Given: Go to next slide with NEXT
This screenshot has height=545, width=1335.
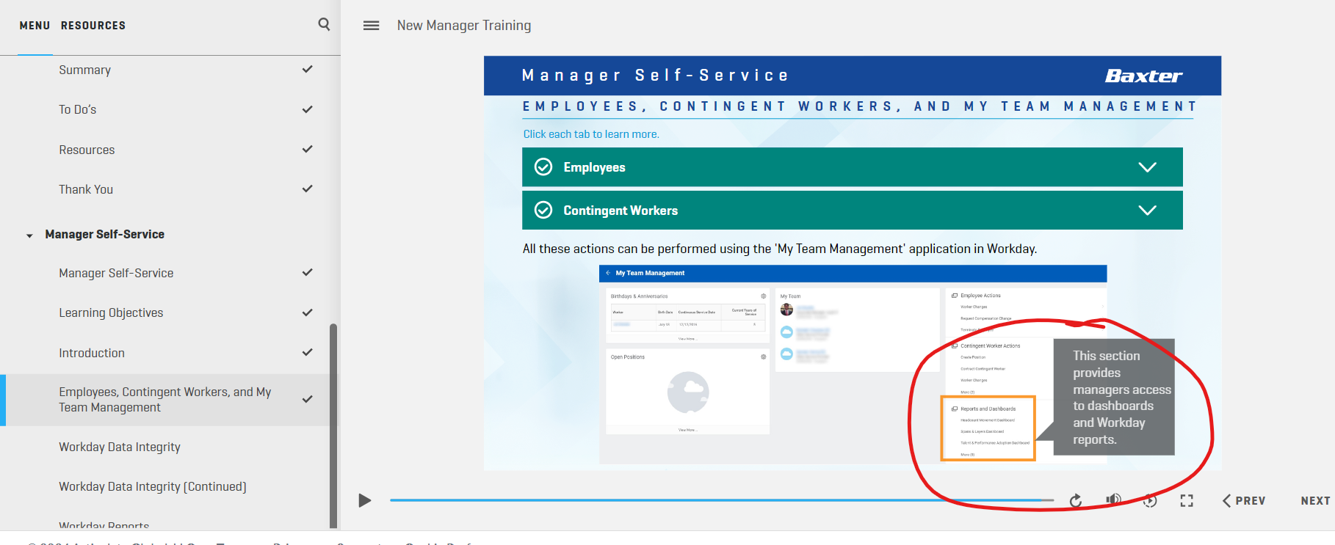Looking at the screenshot, I should click(1315, 500).
